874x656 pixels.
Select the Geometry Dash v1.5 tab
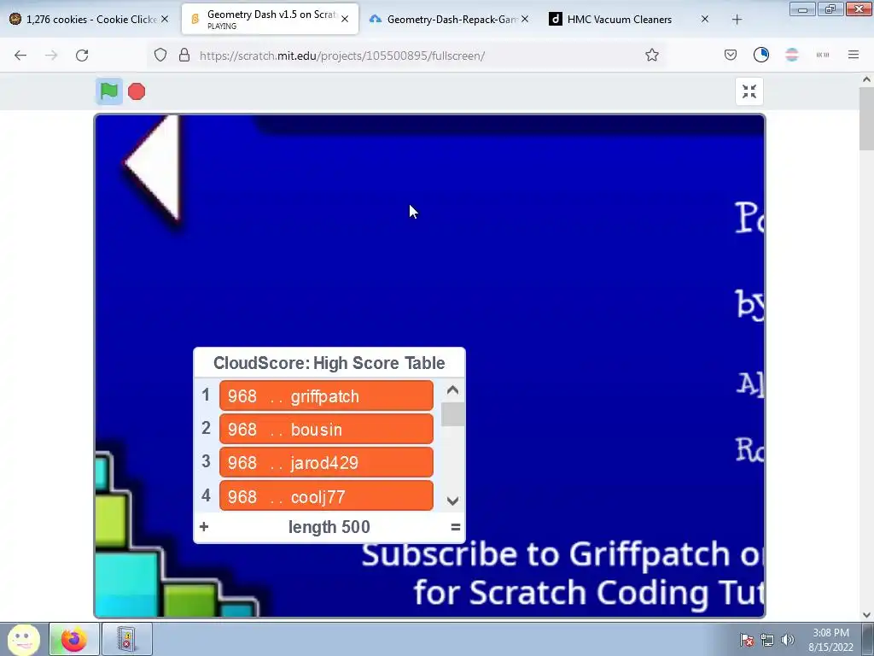270,19
